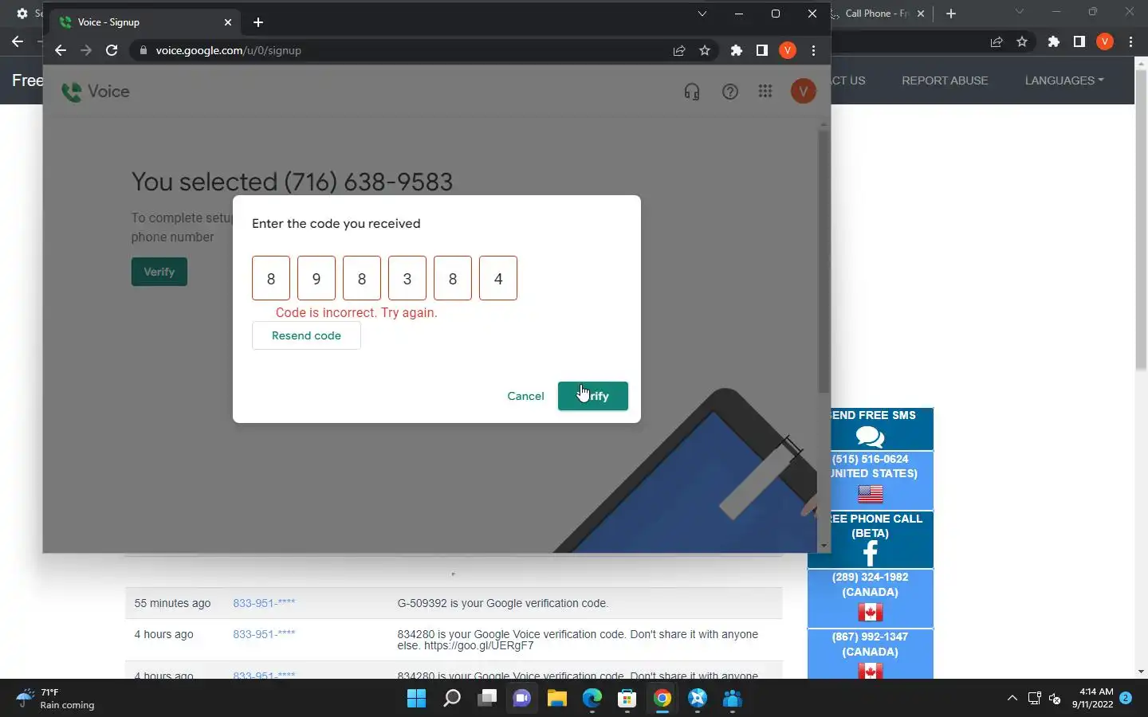Click REPORT ABUSE on background site
Screen dimensions: 1148x717
945,80
